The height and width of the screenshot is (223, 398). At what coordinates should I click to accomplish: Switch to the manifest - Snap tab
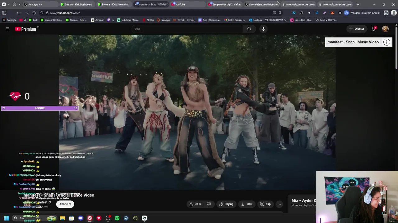[x=151, y=4]
